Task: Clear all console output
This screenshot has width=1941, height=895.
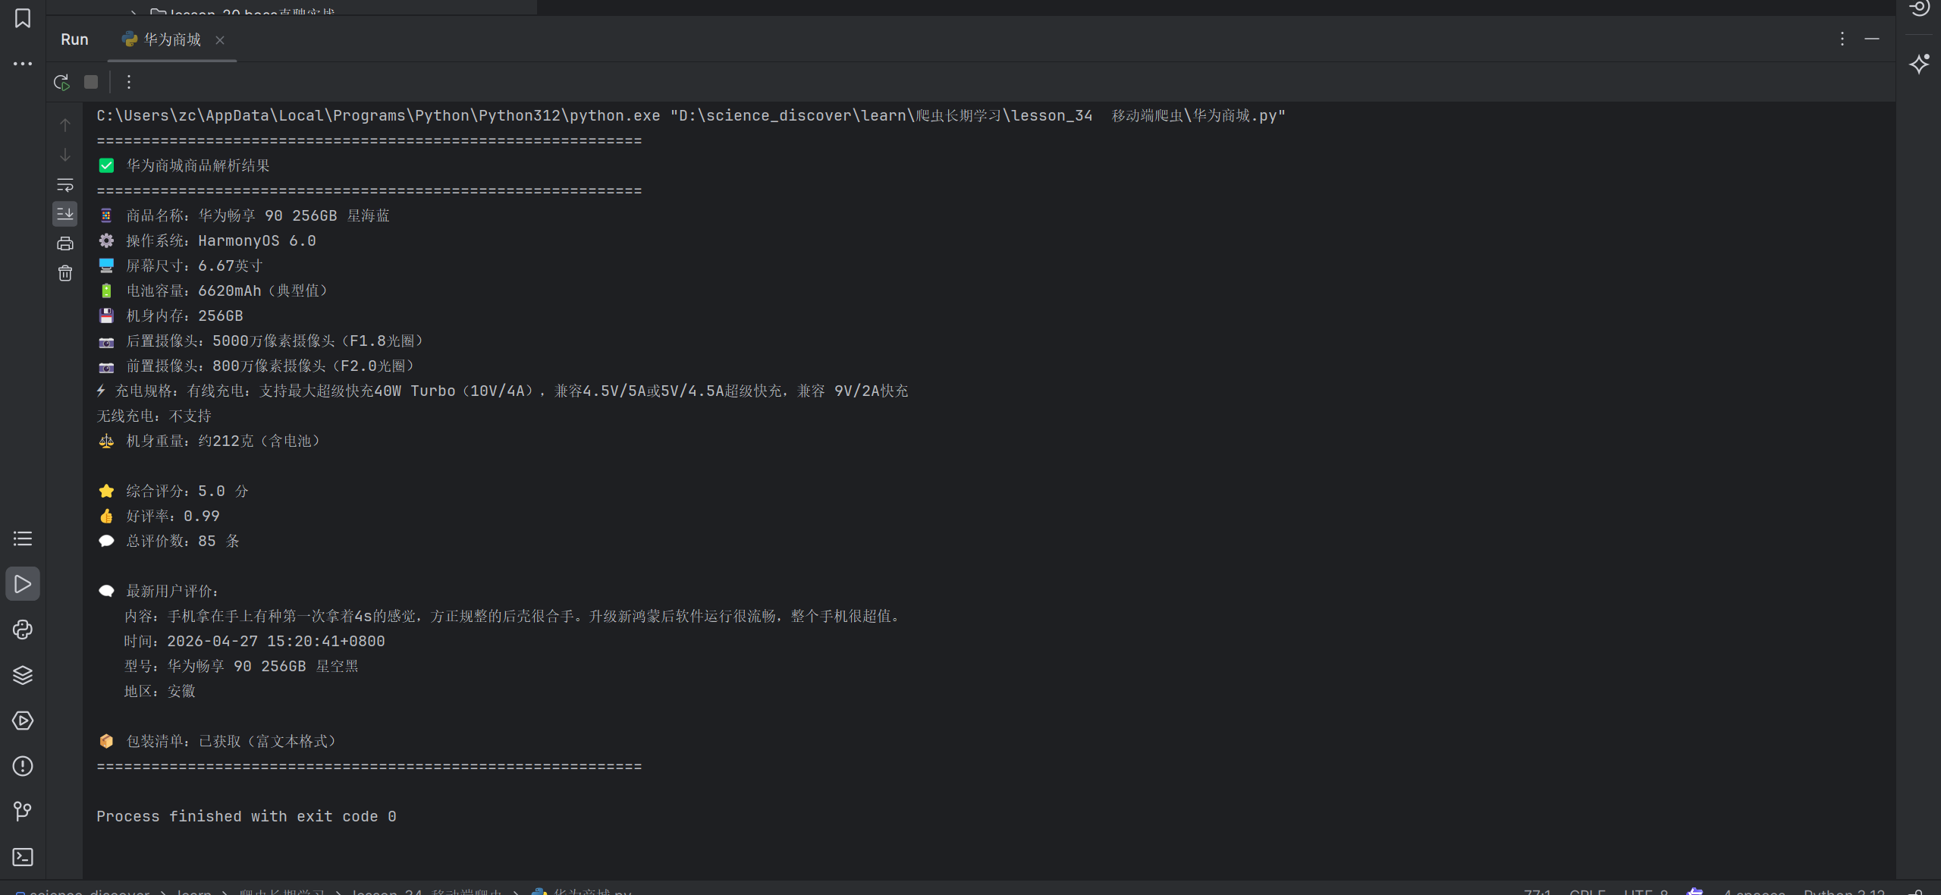Action: (65, 273)
